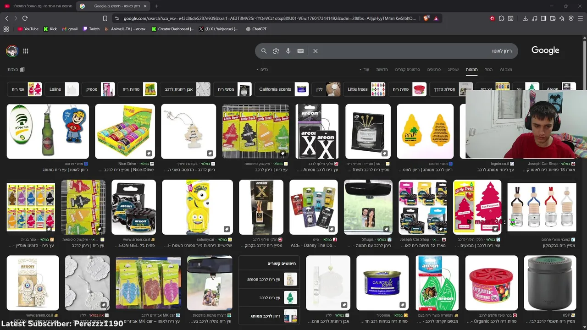This screenshot has width=587, height=330.
Task: Open gmail bookmark
Action: (70, 29)
